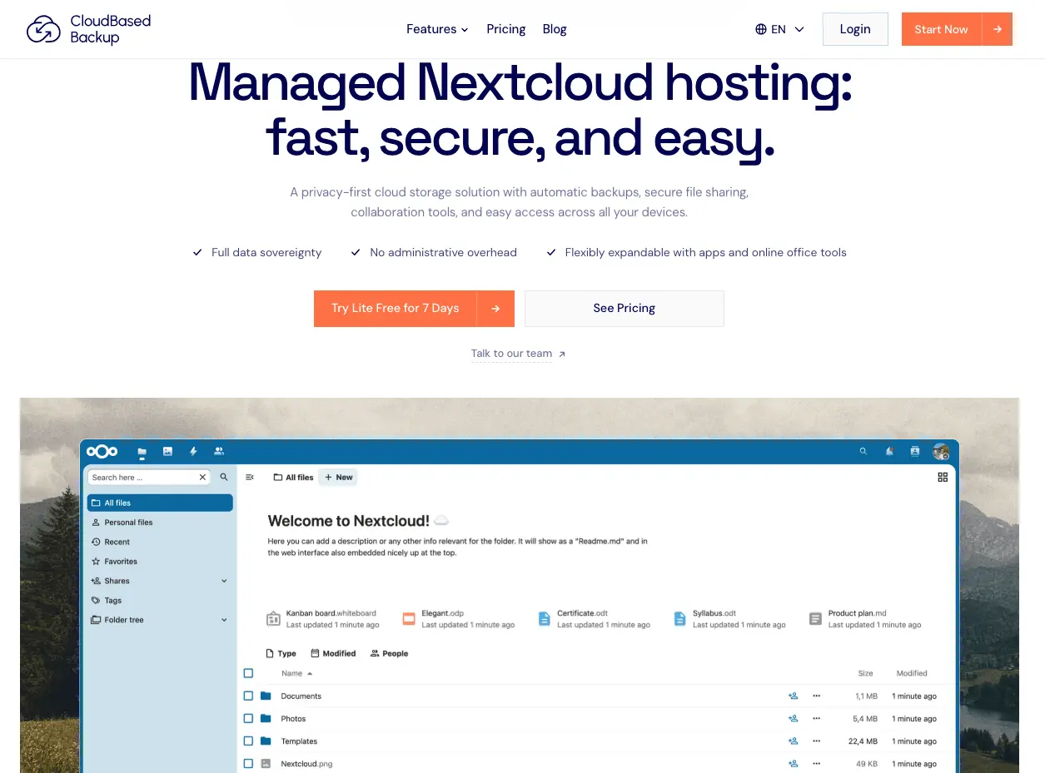The image size is (1045, 773).
Task: Sort files by the Name column
Action: [296, 673]
